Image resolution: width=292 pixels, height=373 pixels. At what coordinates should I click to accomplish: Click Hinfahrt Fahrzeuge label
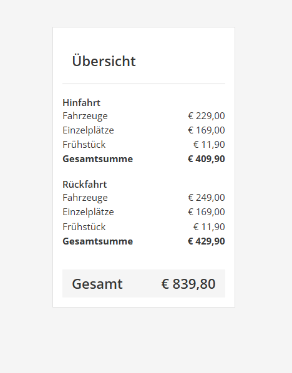pos(85,116)
